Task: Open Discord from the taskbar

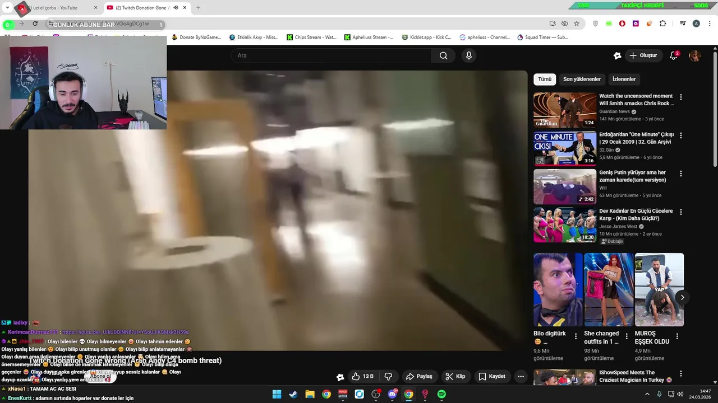Action: click(392, 394)
